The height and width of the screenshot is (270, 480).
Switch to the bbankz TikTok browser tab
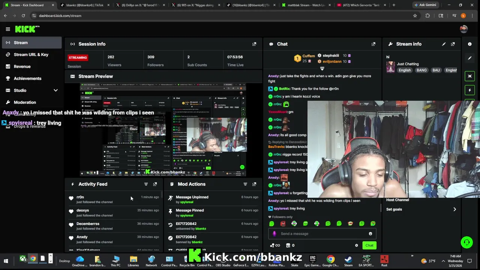coord(85,5)
